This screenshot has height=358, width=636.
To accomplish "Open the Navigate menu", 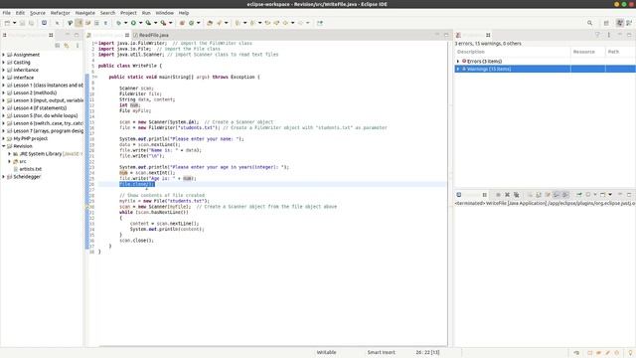I will click(84, 13).
